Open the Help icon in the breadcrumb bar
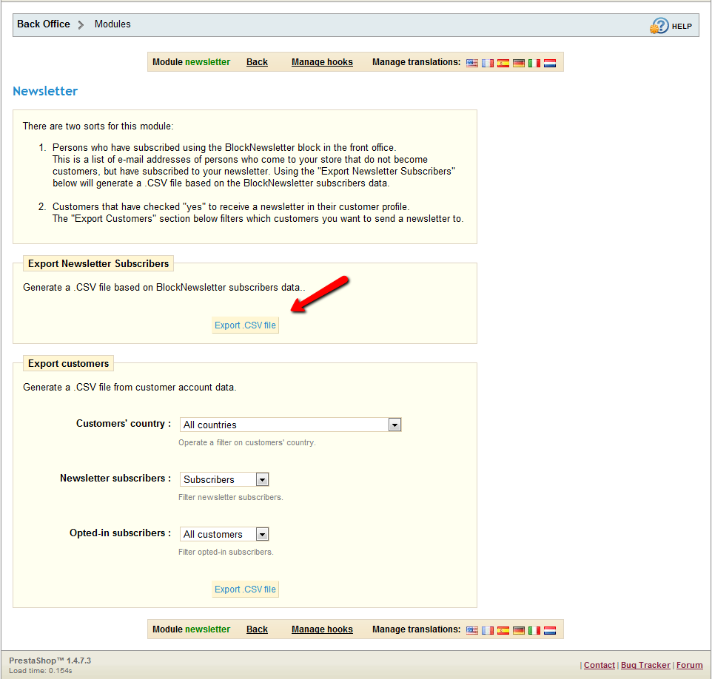The width and height of the screenshot is (712, 679). (x=659, y=25)
